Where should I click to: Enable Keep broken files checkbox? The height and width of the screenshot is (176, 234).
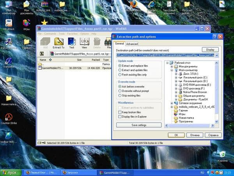(120, 112)
